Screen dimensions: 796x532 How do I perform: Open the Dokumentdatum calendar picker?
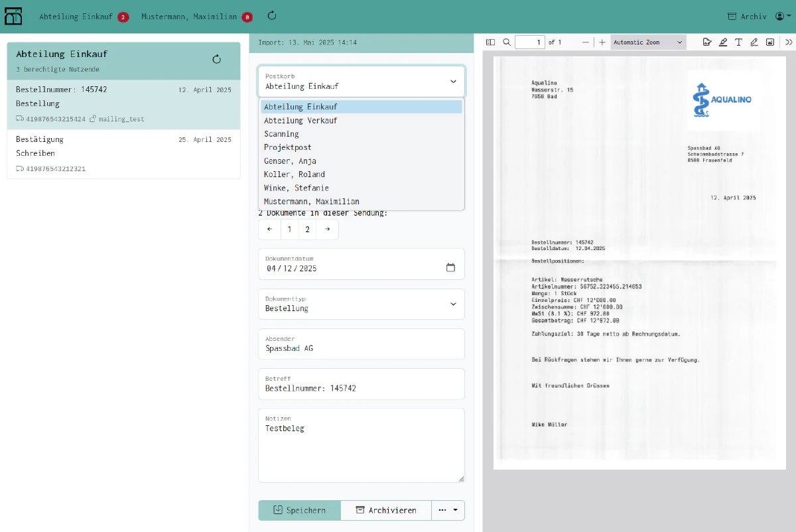[451, 268]
